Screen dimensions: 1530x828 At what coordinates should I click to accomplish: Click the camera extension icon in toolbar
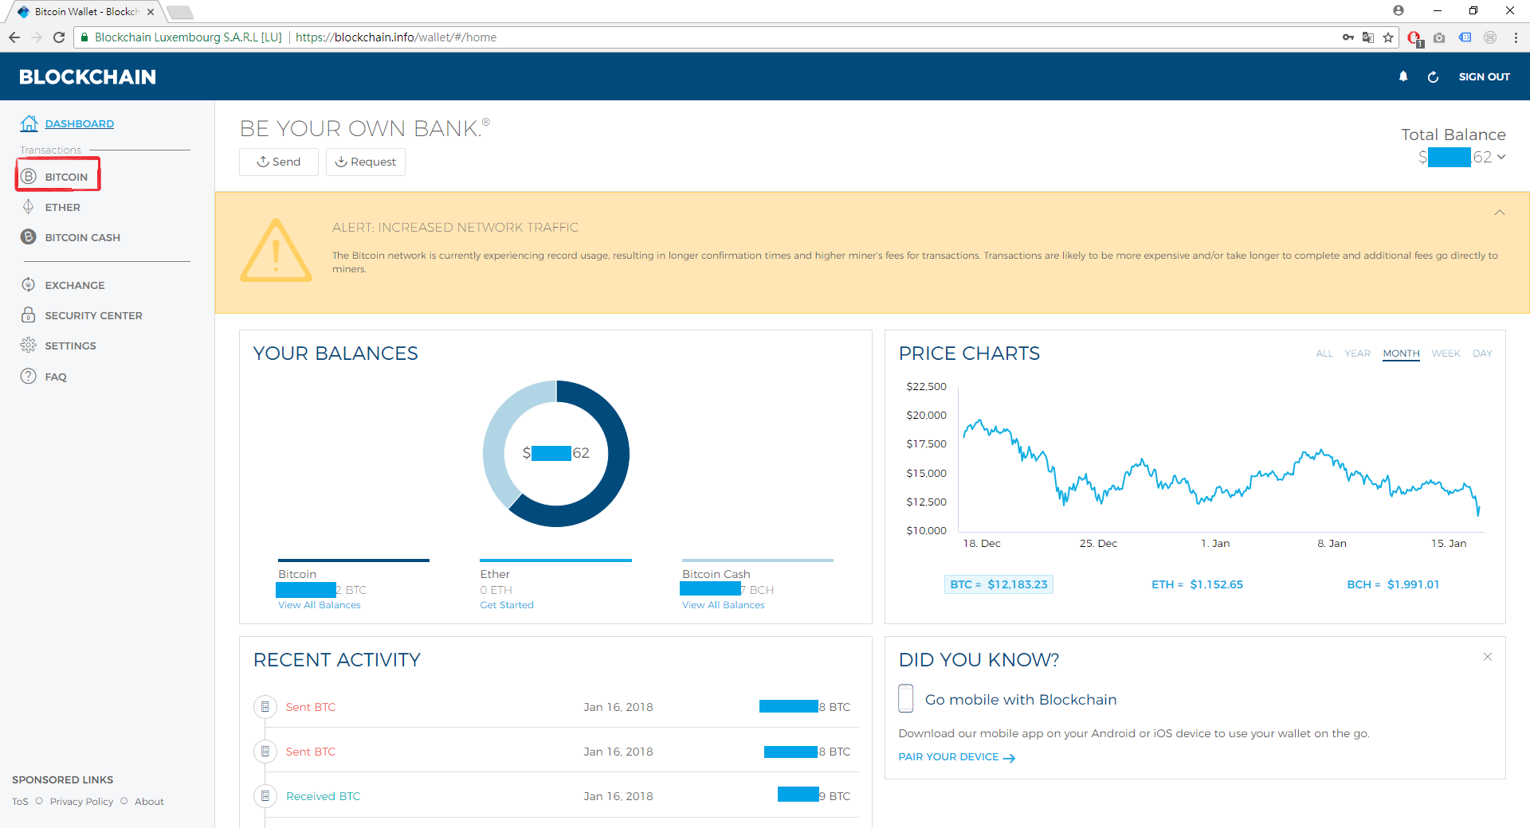(x=1439, y=37)
